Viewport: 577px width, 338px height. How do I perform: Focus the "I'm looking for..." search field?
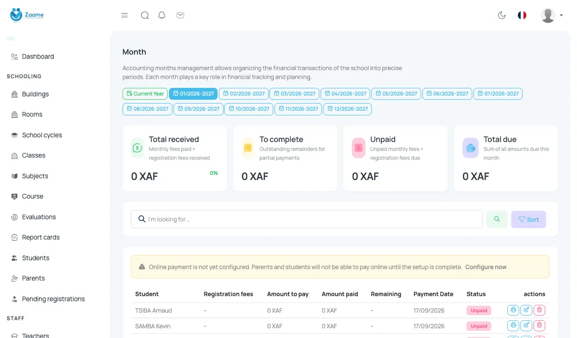(307, 219)
